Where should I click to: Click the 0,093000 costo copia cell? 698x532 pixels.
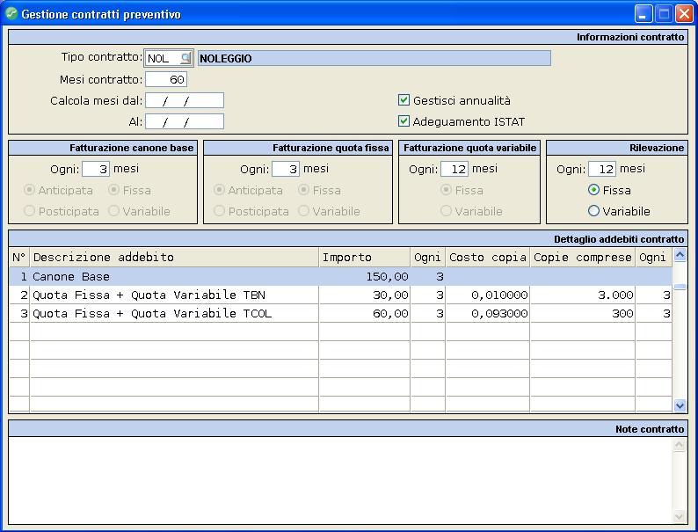(487, 313)
